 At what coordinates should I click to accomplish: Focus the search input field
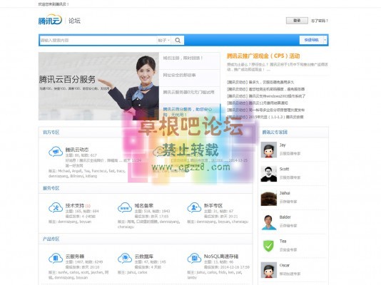coord(98,41)
